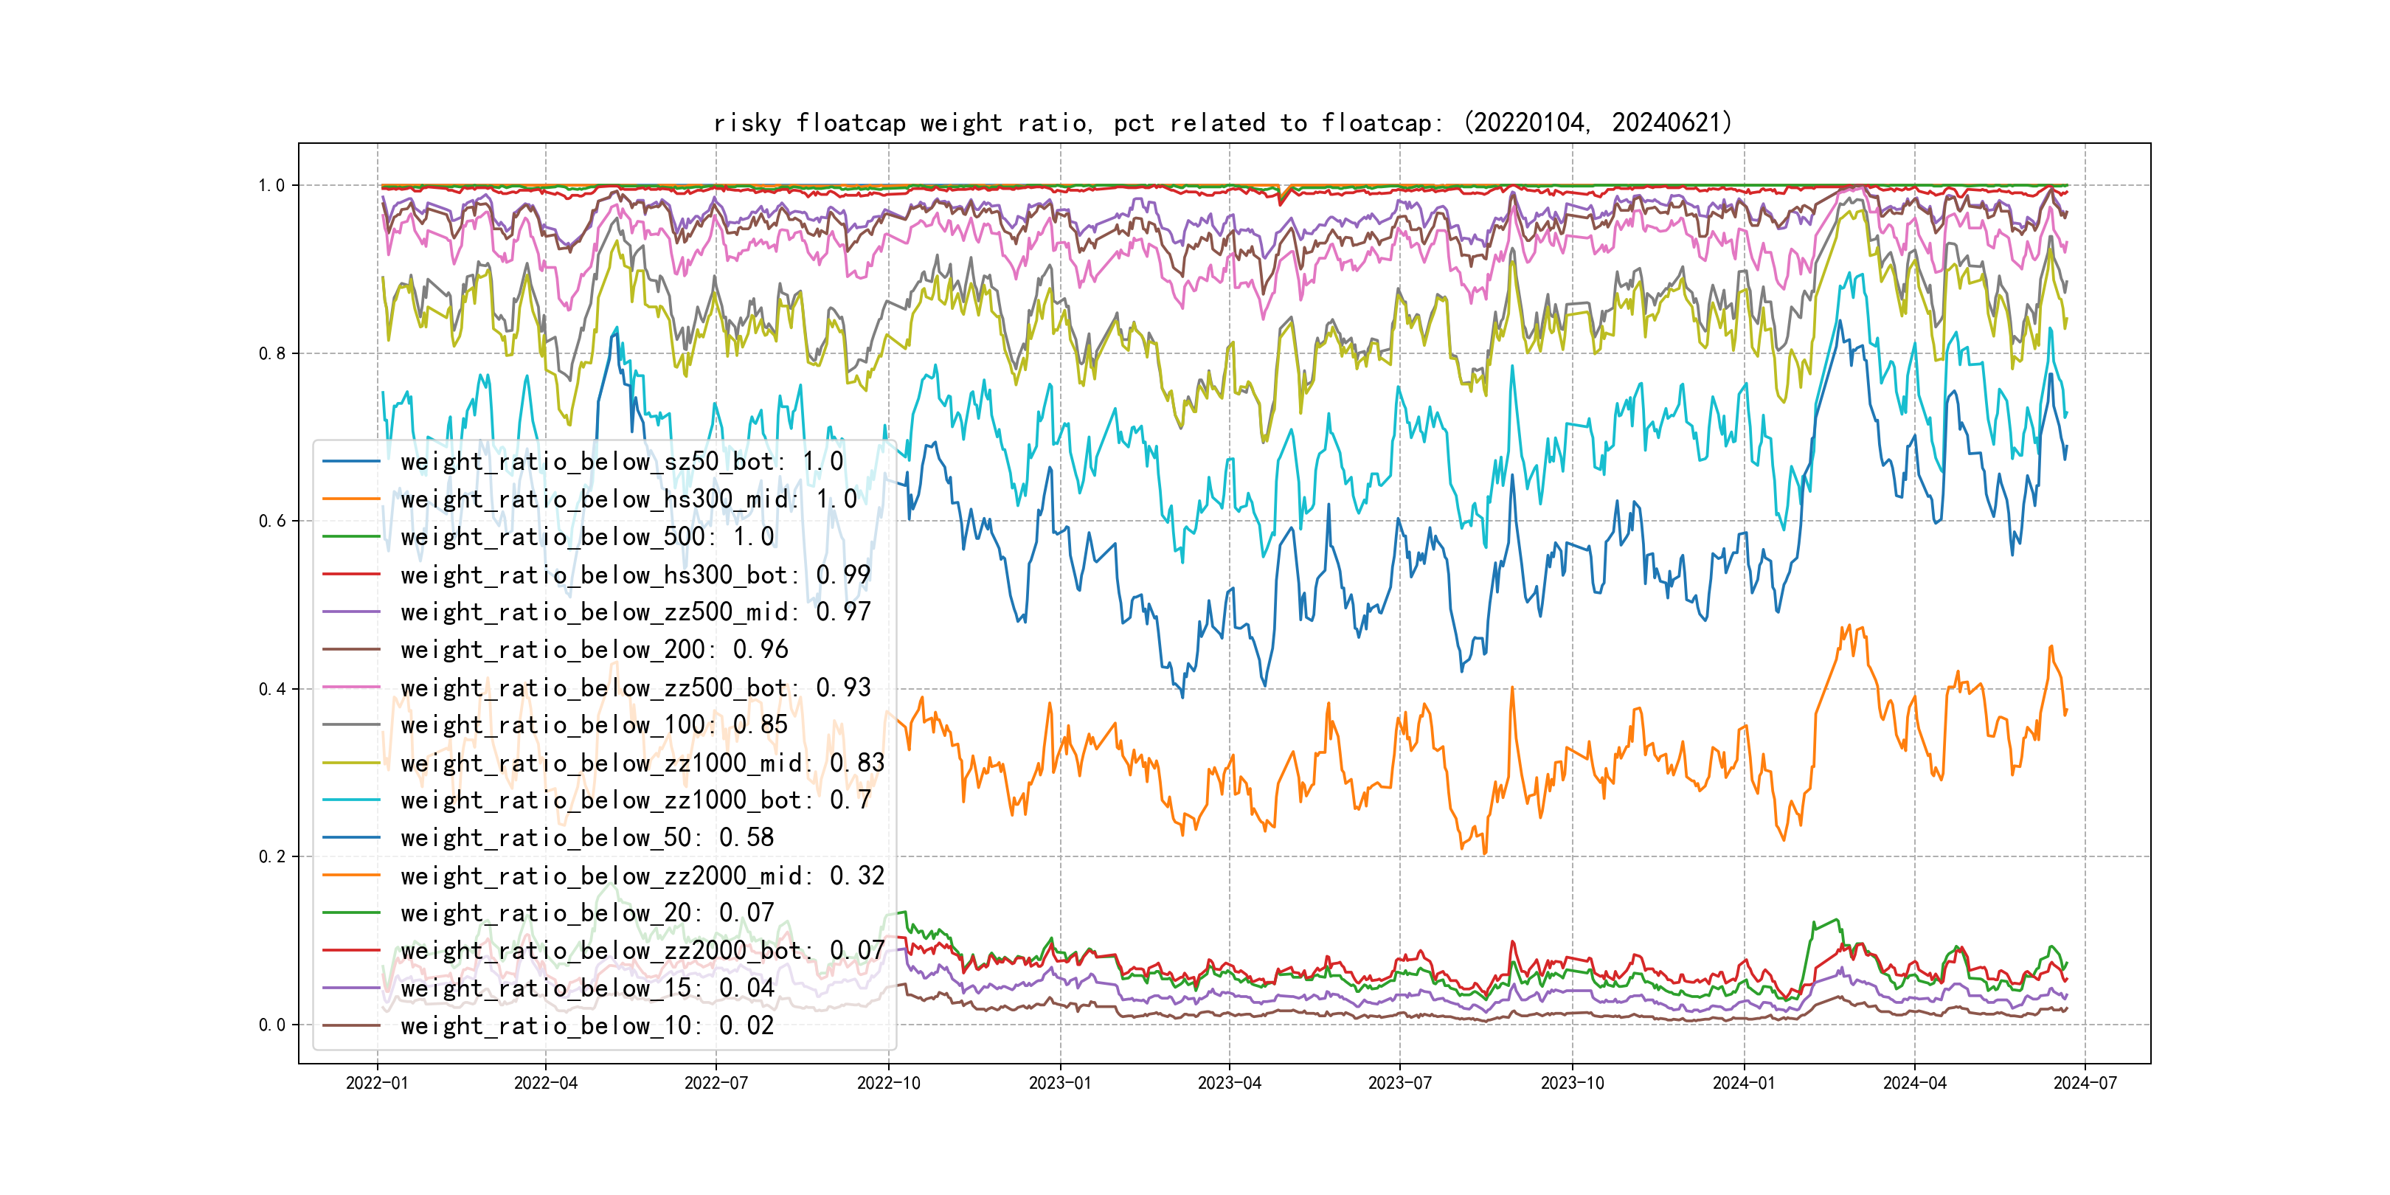Click legend entry weight_ratio_below_20

coord(586,913)
